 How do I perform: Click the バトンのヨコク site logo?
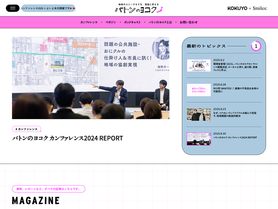point(139,8)
